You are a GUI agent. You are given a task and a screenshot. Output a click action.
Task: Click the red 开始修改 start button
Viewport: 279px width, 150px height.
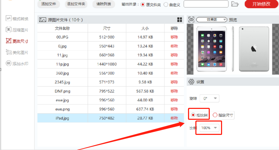(261, 4)
